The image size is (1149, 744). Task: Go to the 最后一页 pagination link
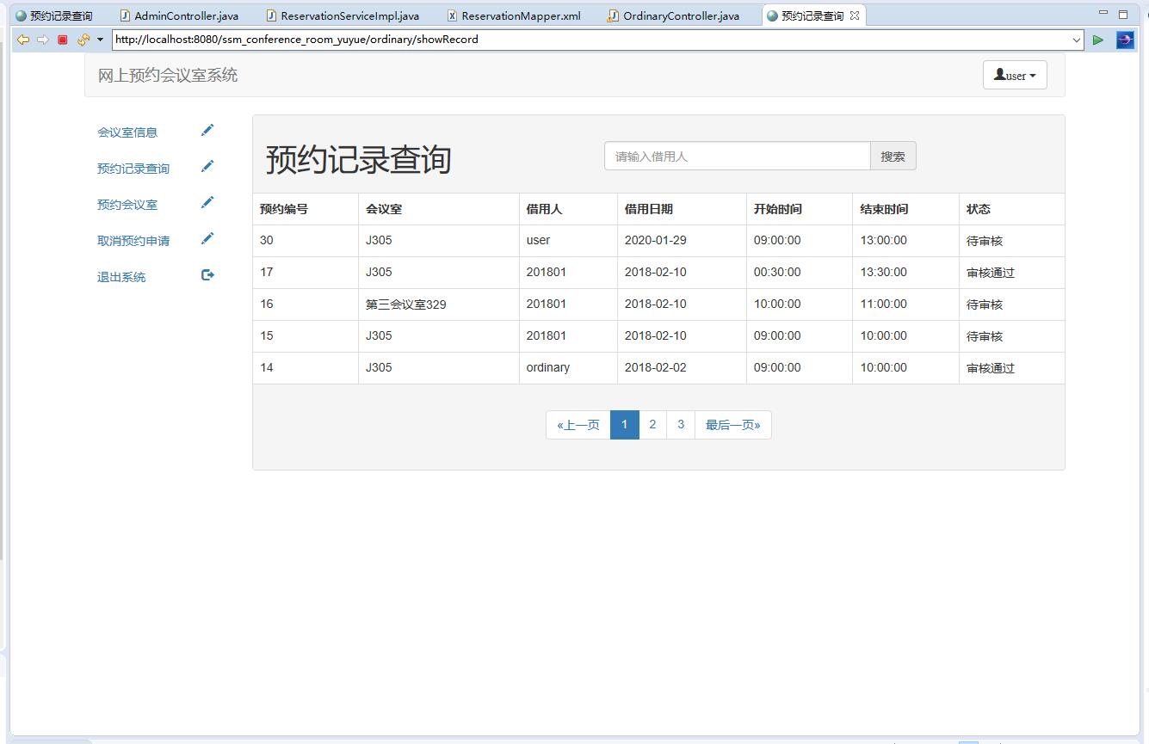(732, 424)
